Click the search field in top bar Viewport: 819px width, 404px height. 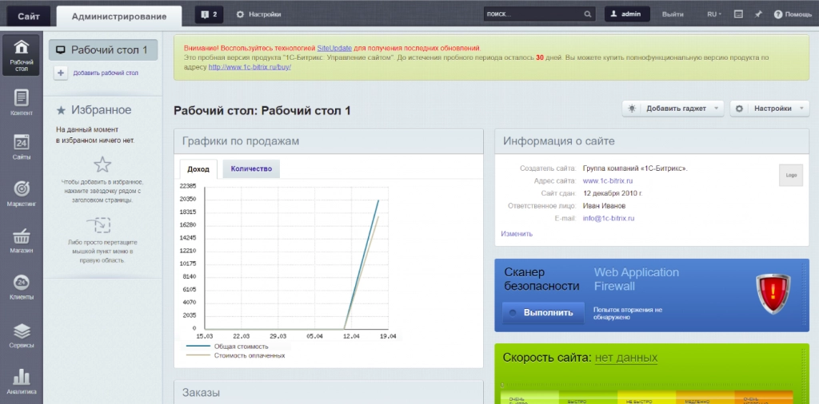pyautogui.click(x=533, y=14)
